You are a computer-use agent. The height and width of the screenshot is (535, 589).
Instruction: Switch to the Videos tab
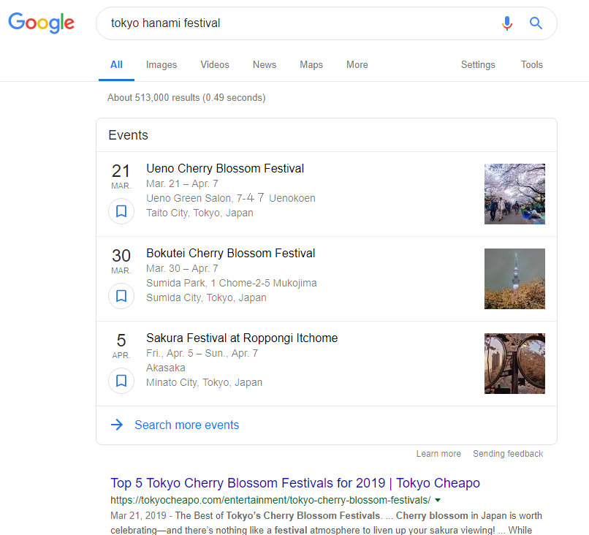(215, 64)
